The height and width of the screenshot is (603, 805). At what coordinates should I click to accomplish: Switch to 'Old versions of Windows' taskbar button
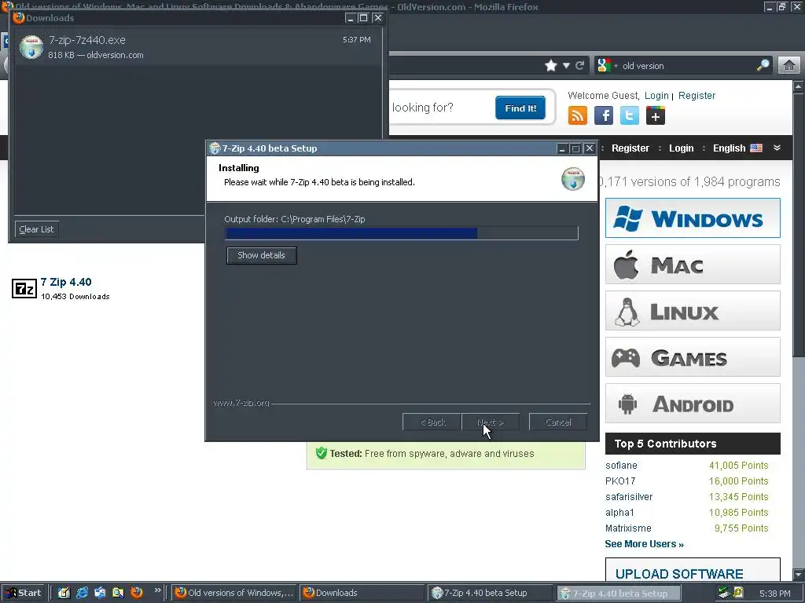[234, 593]
